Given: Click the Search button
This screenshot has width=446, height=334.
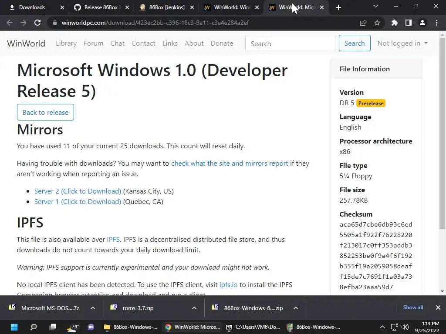Looking at the screenshot, I should [x=355, y=43].
